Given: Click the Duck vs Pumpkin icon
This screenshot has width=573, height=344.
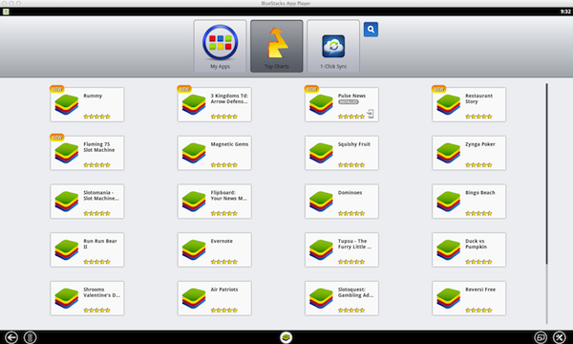Looking at the screenshot, I should [x=449, y=249].
